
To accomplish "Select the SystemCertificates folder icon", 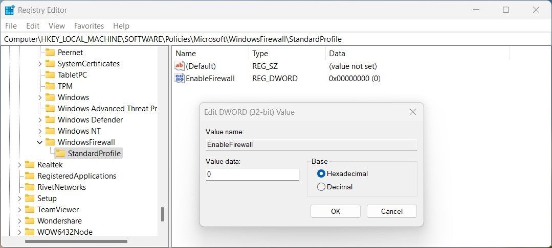I will click(x=50, y=64).
